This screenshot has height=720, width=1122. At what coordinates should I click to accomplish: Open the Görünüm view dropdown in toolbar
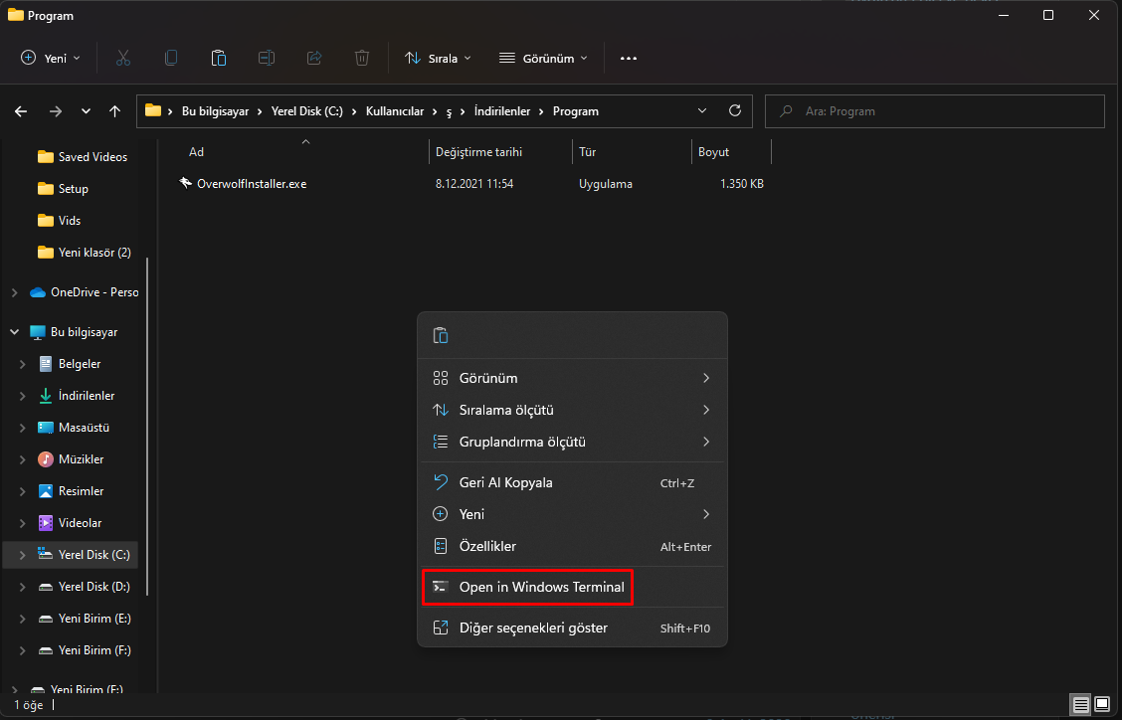(x=543, y=58)
